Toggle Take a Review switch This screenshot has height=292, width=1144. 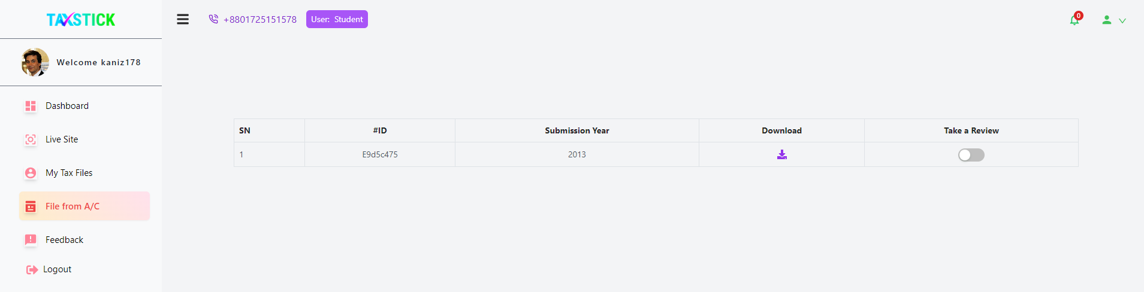[971, 155]
